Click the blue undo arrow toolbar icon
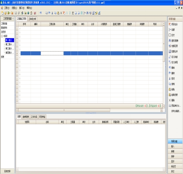 (x=41, y=13)
